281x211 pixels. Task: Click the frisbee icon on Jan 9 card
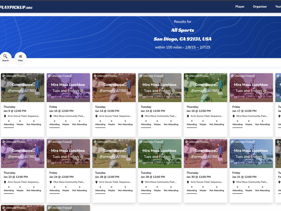(x=4, y=76)
